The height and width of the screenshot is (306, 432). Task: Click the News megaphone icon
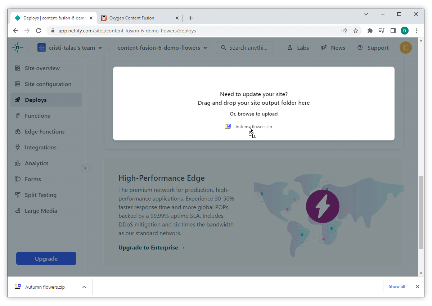tap(324, 48)
